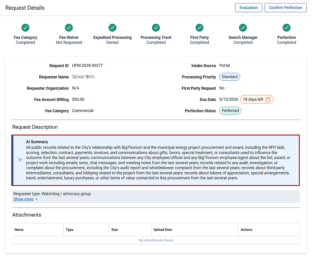Click the Perfection completed checkmark icon
Viewport: 312px width, 257px height.
coord(286,28)
